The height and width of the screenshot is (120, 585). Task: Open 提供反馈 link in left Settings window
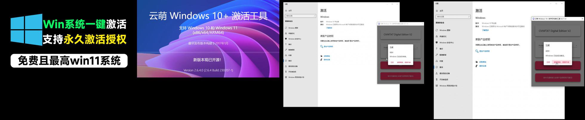(327, 60)
